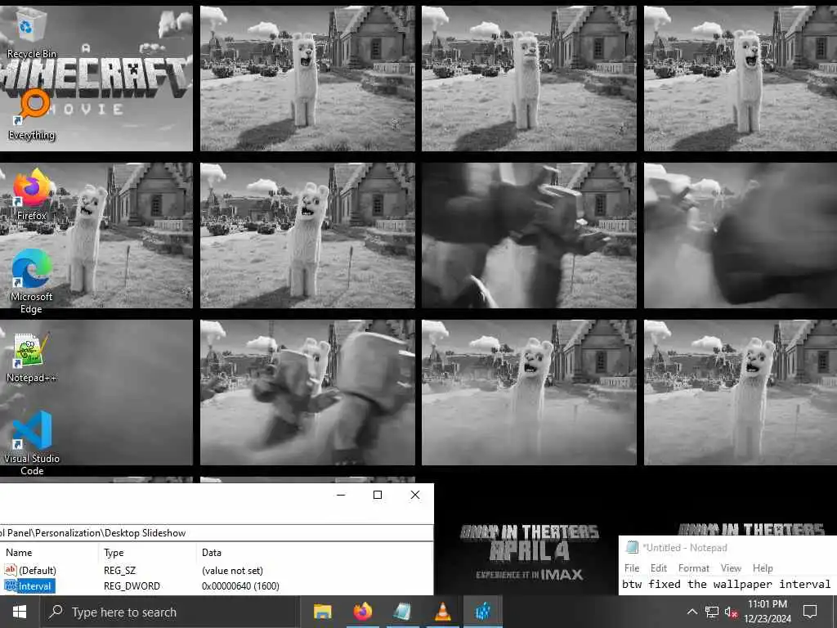
Task: Open the View menu in Notepad
Action: [731, 568]
